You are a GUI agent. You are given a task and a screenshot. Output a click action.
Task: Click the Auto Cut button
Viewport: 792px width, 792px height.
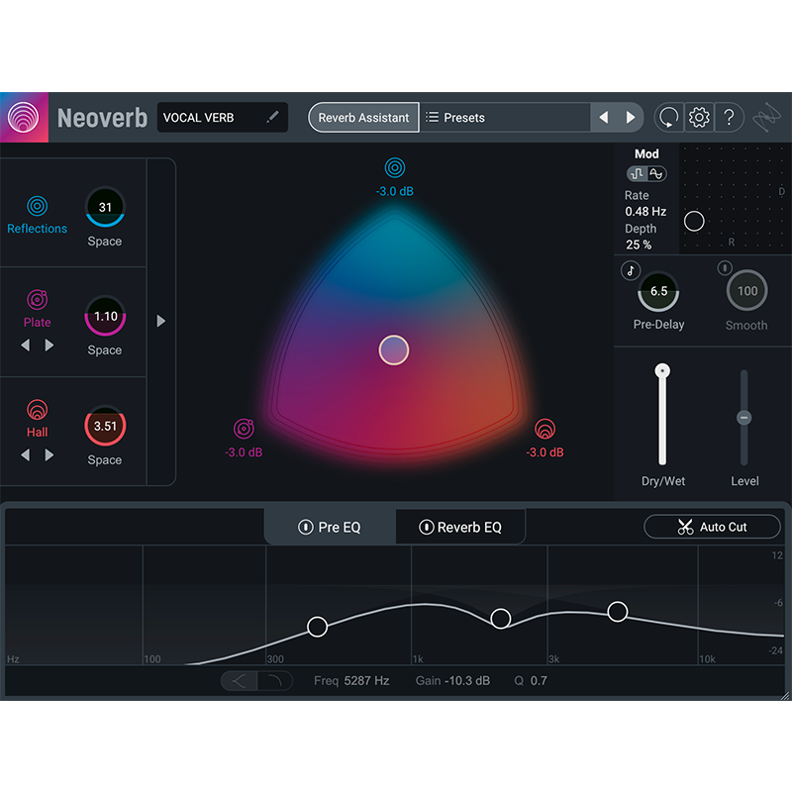pyautogui.click(x=712, y=527)
